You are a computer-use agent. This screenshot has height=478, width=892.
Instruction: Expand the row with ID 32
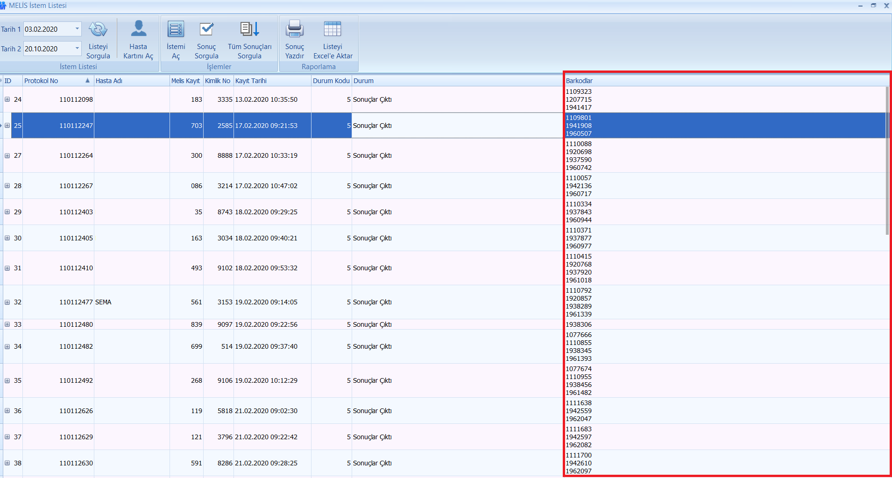(x=7, y=302)
